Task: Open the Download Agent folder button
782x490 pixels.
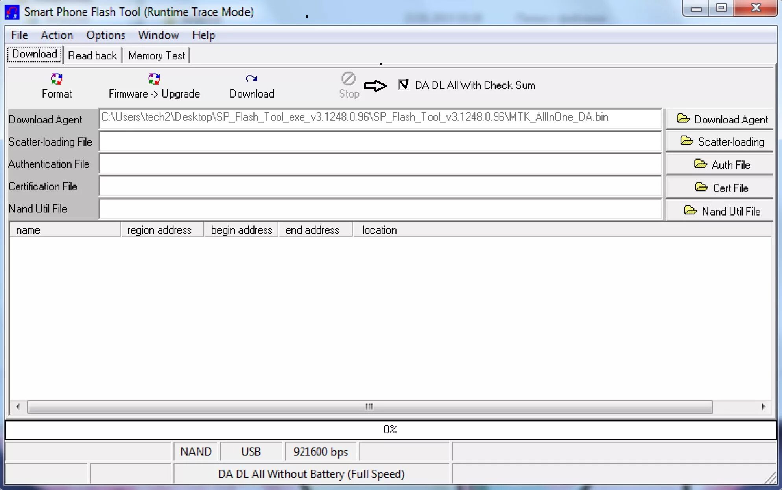Action: [721, 119]
